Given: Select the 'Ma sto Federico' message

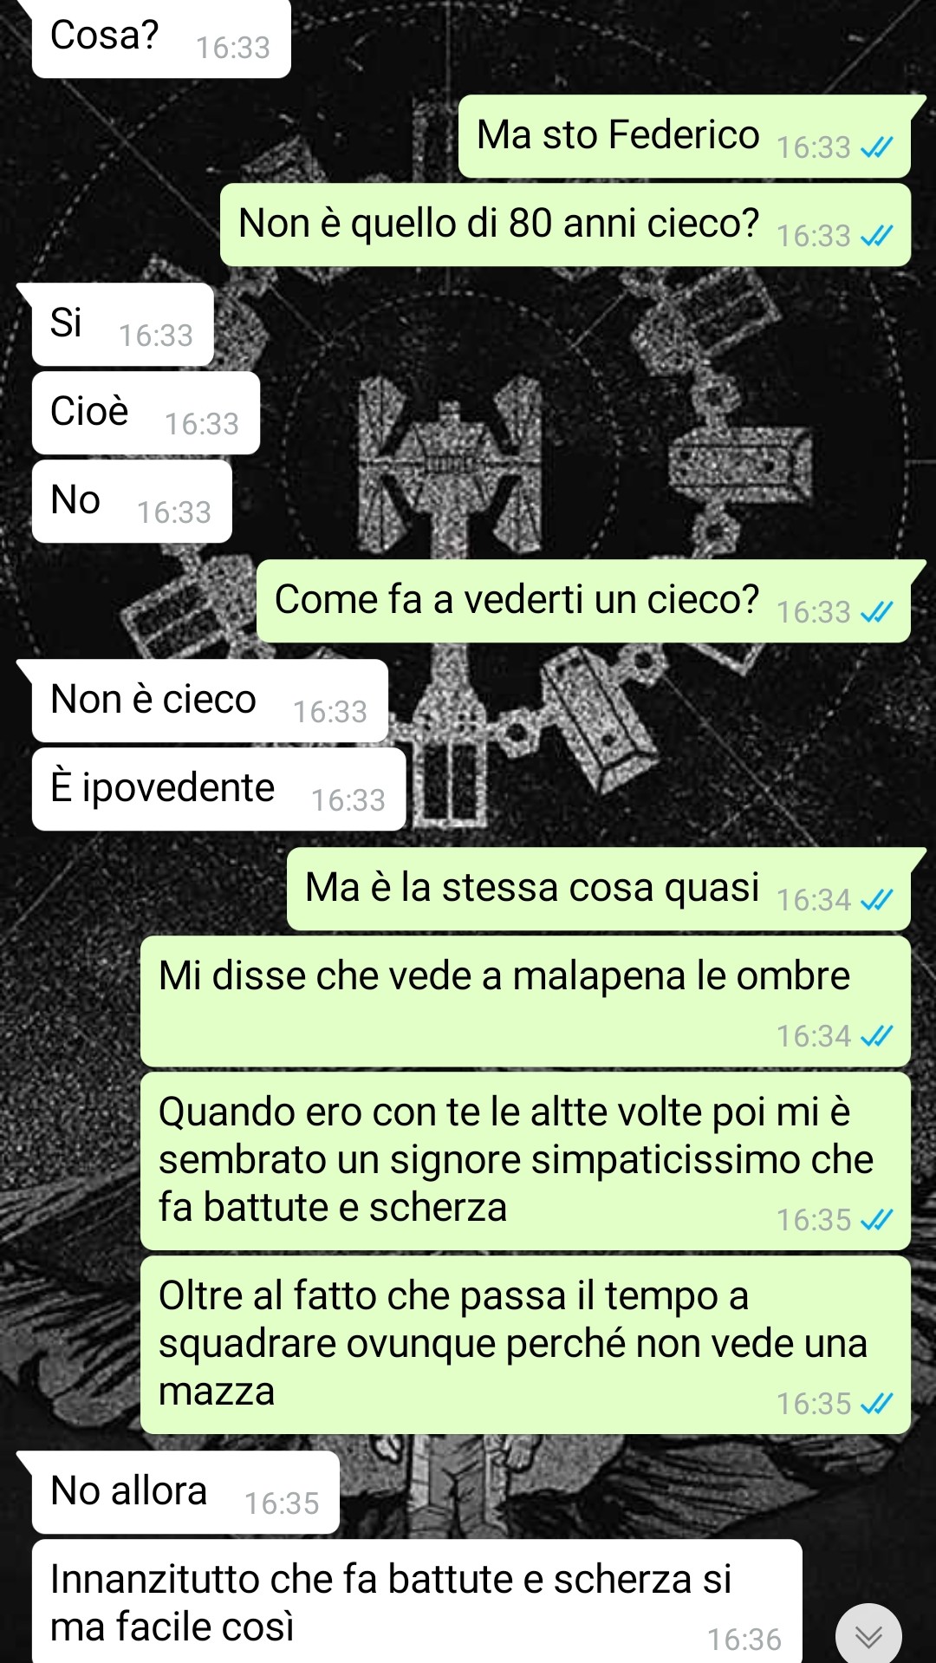Looking at the screenshot, I should click(684, 136).
